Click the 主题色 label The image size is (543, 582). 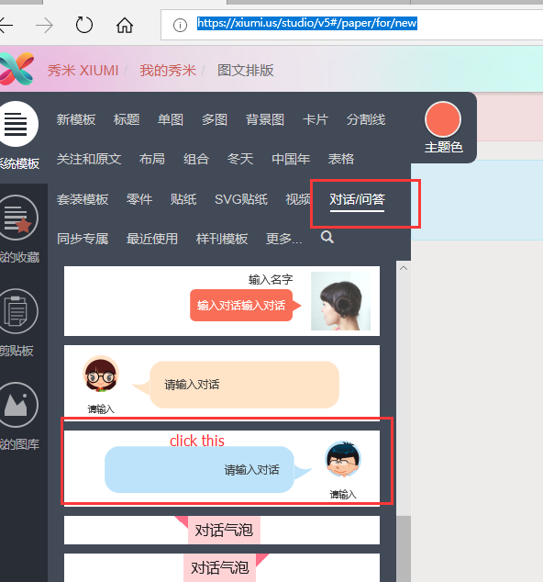[x=444, y=148]
